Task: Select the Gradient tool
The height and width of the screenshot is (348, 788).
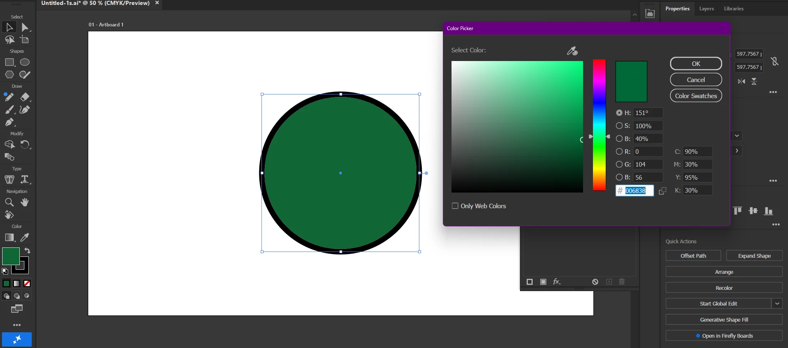Action: [x=9, y=237]
